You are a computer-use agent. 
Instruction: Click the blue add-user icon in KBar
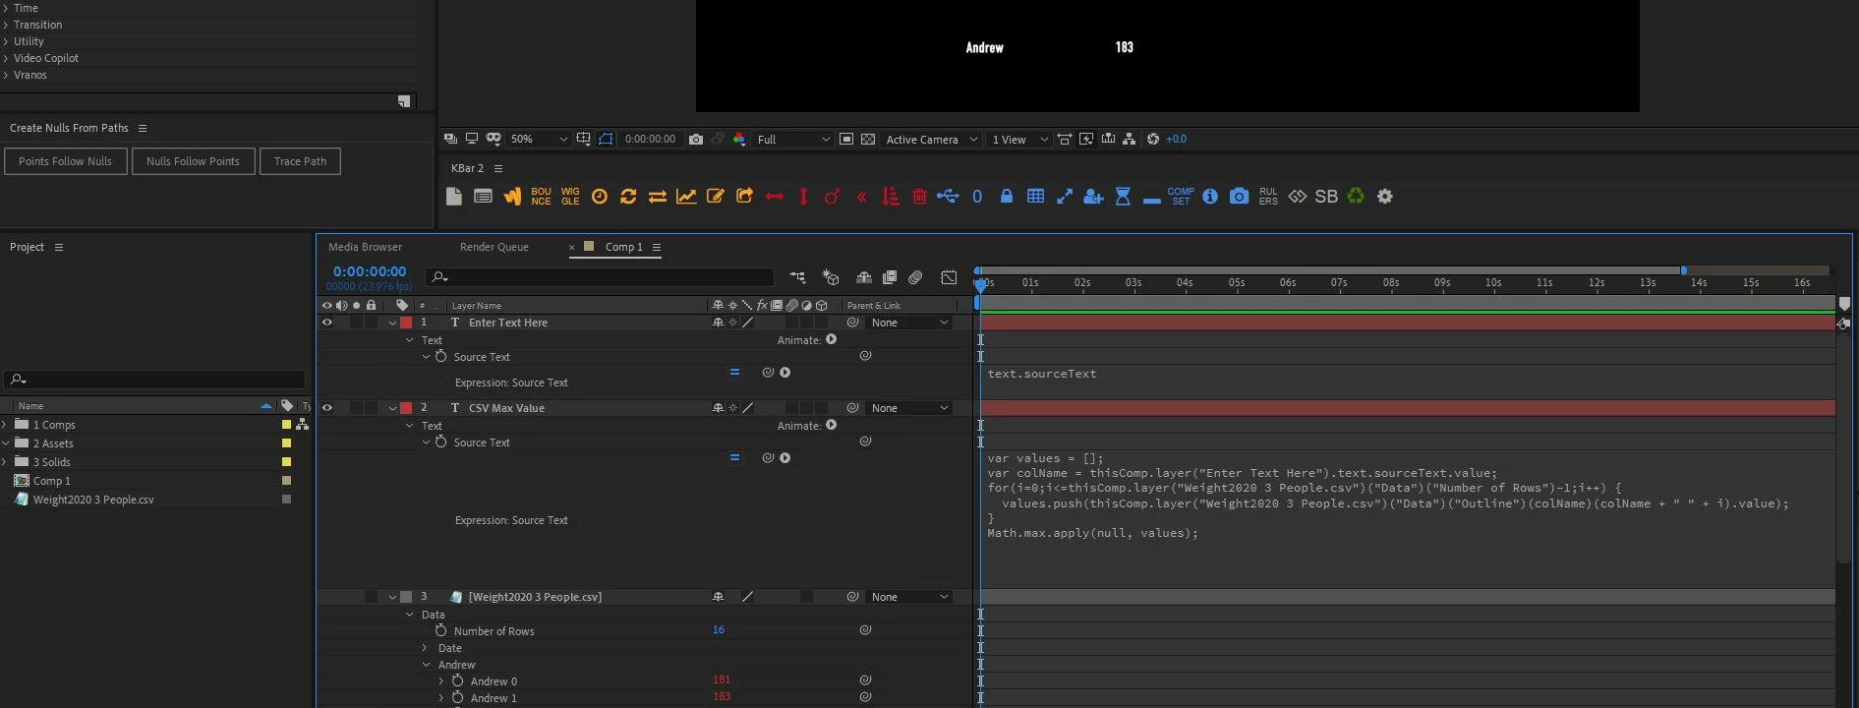(1093, 197)
